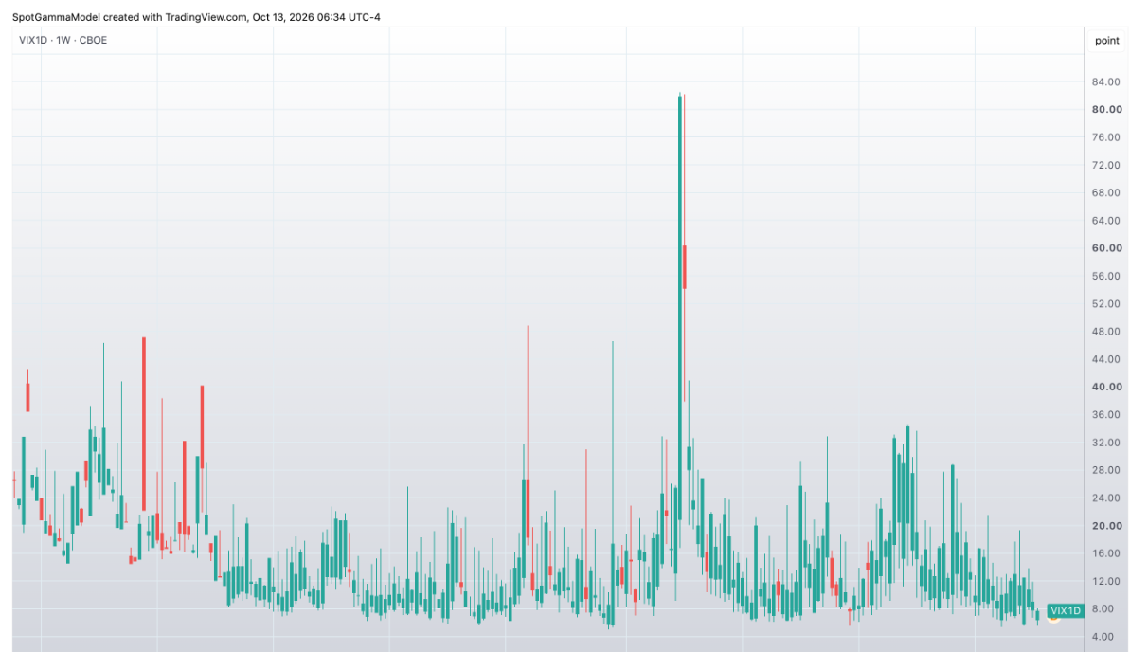
Task: Click the 32.00 price axis label
Action: pos(1106,443)
